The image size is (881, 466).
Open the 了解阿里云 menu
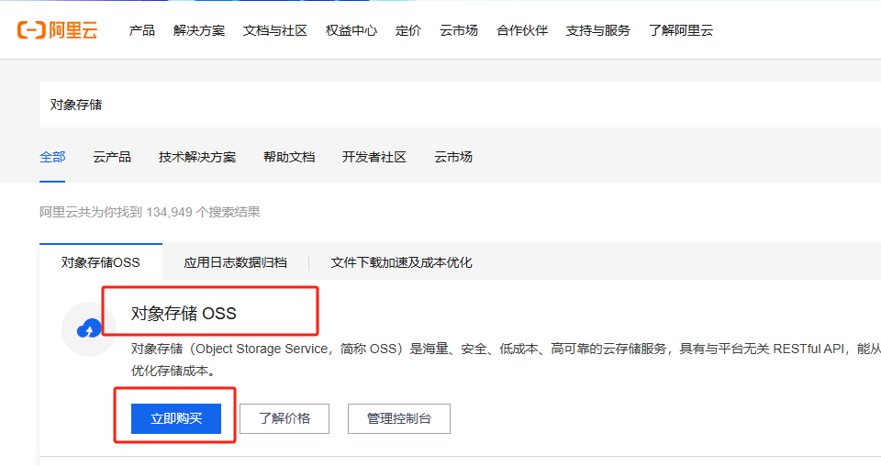point(680,30)
